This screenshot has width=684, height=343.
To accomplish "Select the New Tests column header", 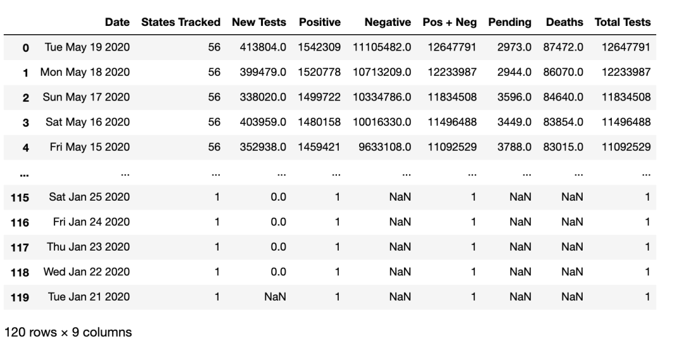I will point(259,22).
